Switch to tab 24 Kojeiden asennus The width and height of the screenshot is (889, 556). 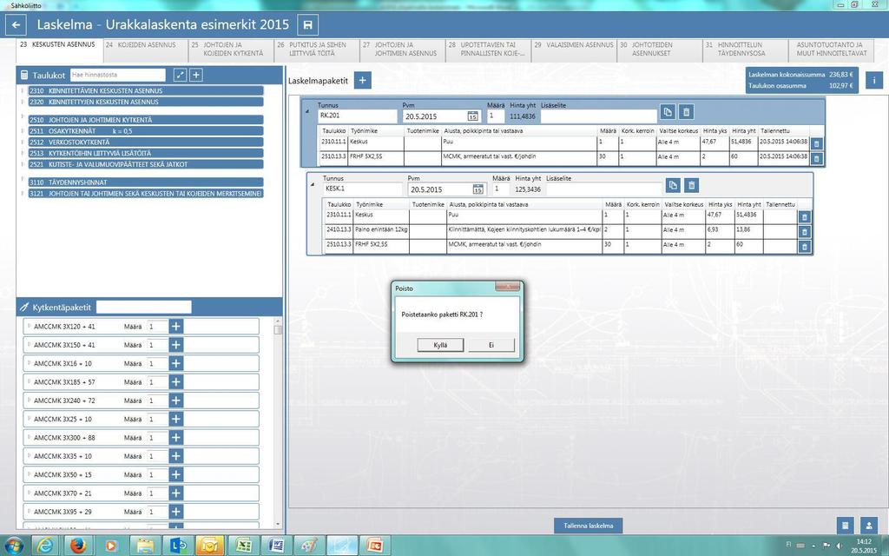(146, 50)
